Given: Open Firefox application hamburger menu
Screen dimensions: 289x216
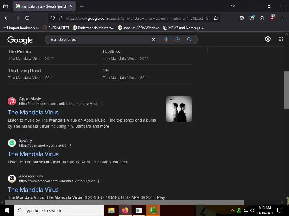Looking at the screenshot, I should point(282,18).
